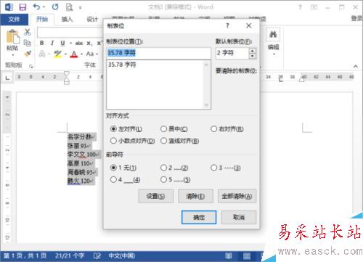Image resolution: width=363 pixels, height=262 pixels.
Task: Select decimal alignment radio button
Action: pyautogui.click(x=113, y=141)
